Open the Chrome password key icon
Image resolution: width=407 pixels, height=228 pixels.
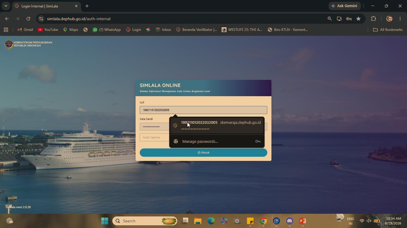(x=349, y=19)
